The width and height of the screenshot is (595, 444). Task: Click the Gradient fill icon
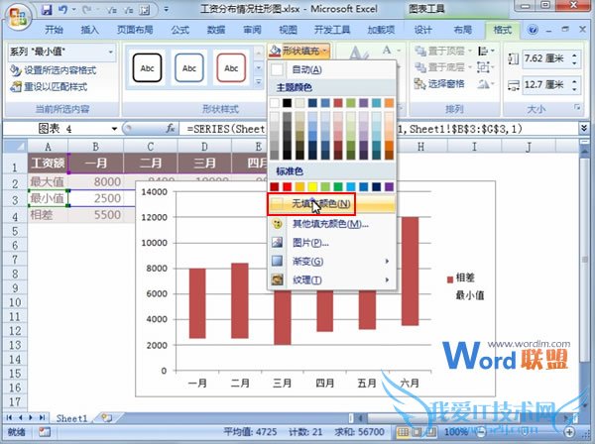point(278,261)
